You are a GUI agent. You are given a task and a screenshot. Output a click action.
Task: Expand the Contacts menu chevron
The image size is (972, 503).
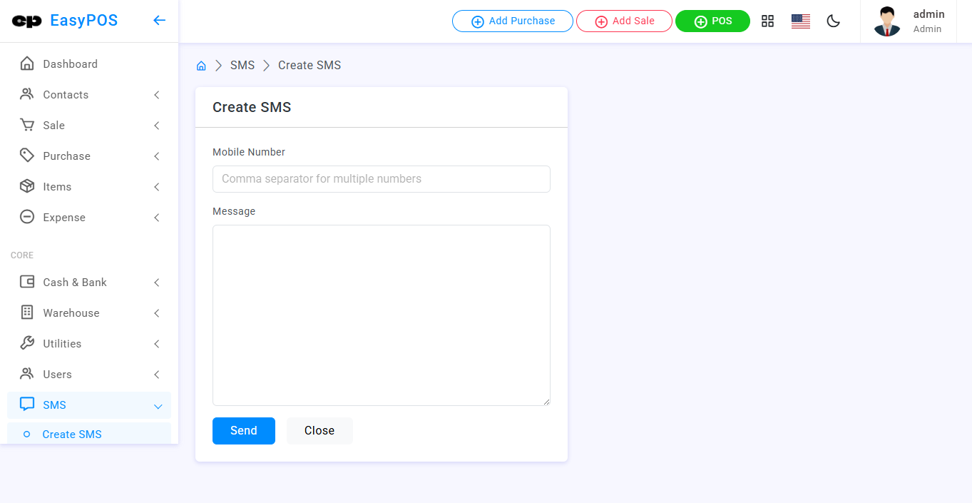coord(157,95)
